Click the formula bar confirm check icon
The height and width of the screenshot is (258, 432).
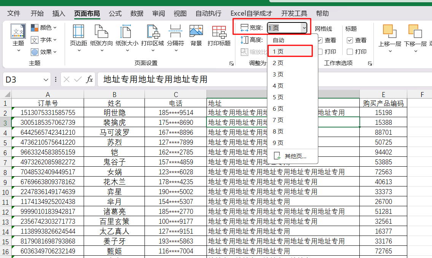78,80
